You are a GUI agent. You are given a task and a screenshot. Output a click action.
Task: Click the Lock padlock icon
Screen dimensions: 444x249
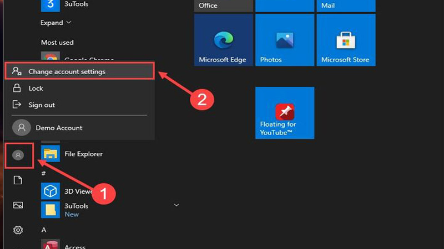pyautogui.click(x=17, y=88)
